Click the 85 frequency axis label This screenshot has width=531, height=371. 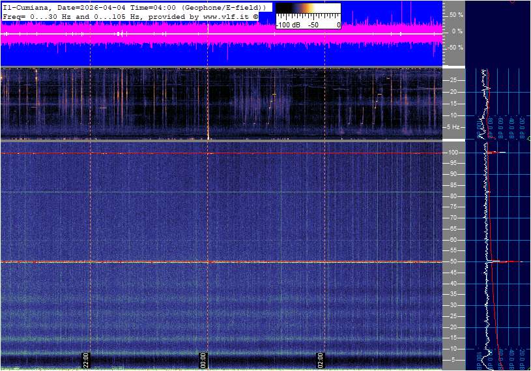pos(453,185)
